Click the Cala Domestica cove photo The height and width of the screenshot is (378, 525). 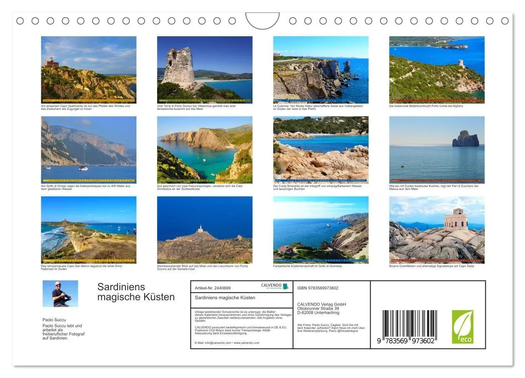(x=205, y=150)
